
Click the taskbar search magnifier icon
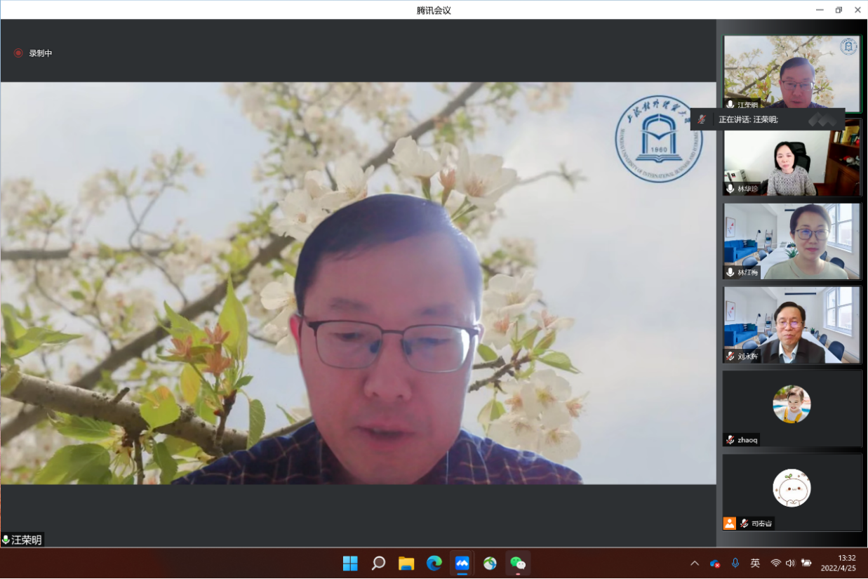pos(378,563)
